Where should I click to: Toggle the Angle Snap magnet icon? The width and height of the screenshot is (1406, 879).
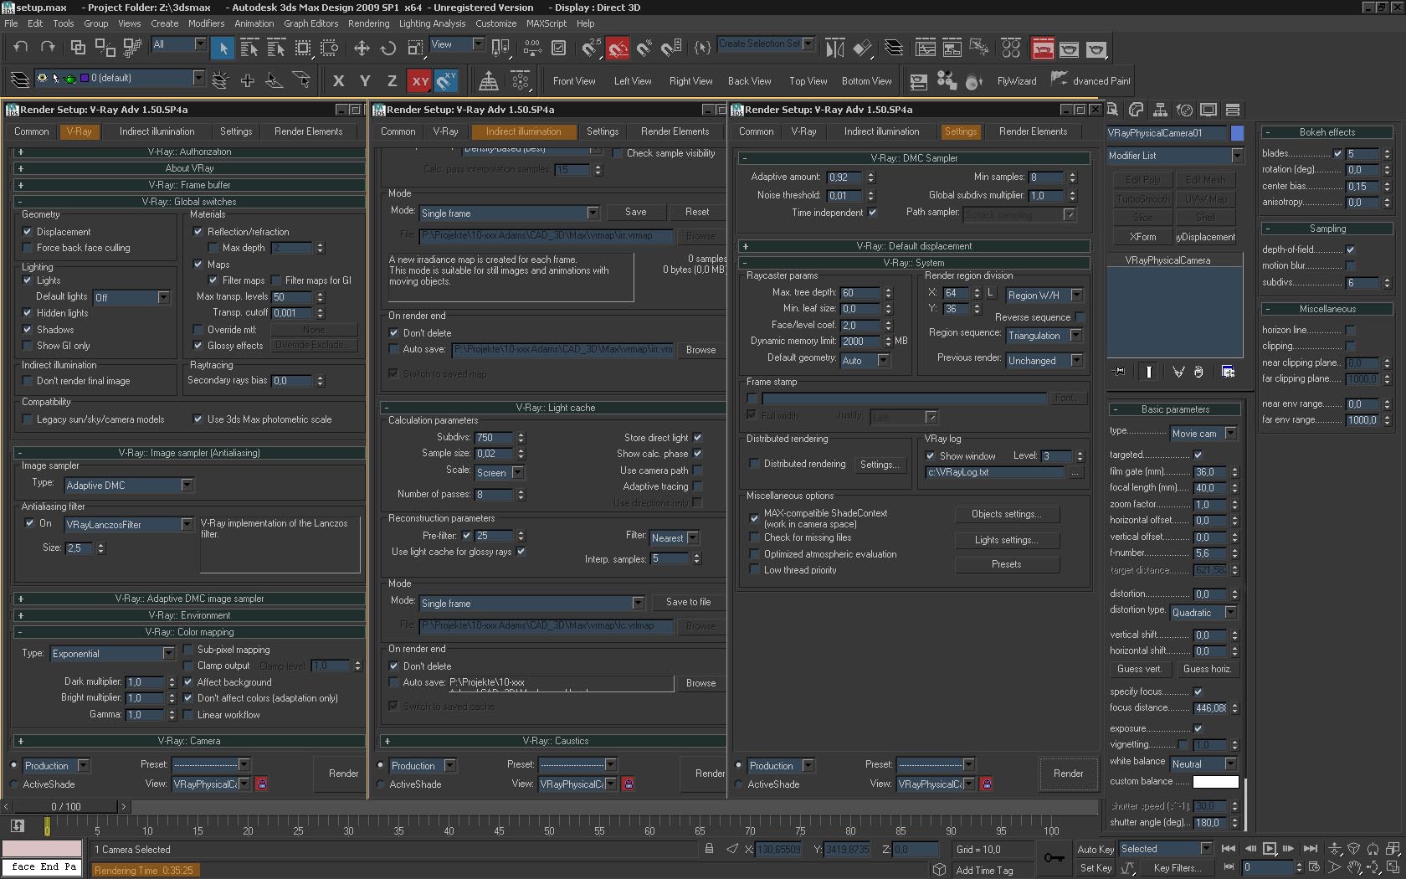tap(618, 48)
